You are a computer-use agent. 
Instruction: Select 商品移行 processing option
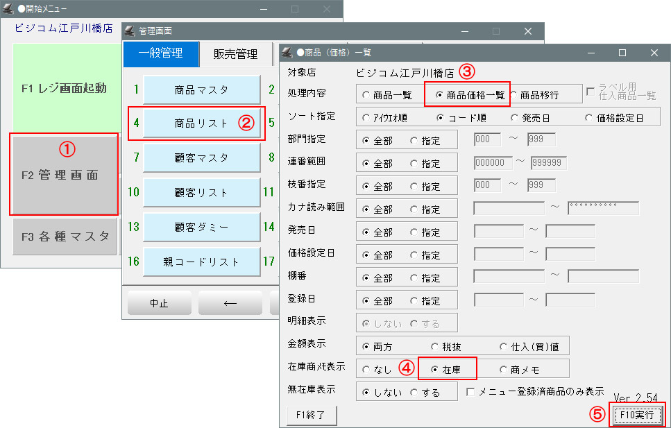[515, 95]
